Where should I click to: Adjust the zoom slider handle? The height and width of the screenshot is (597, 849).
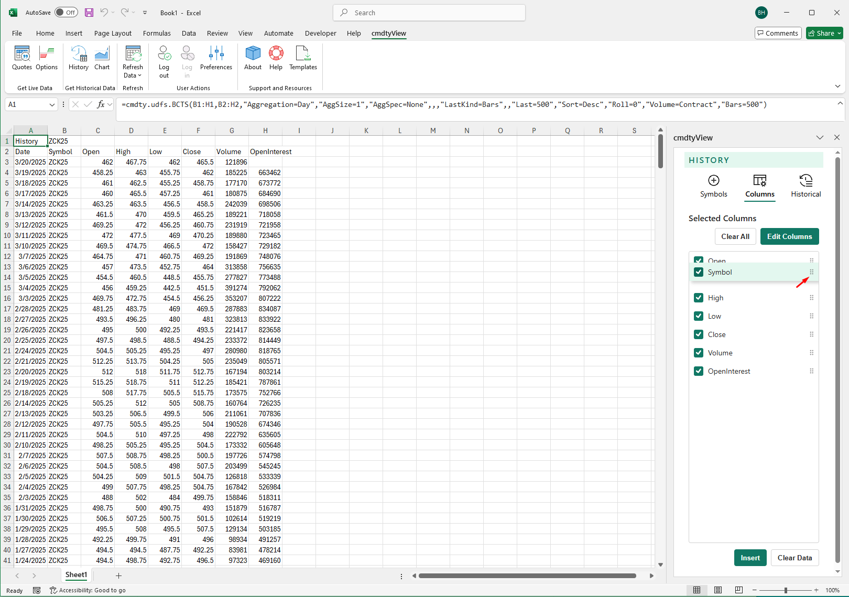[786, 590]
